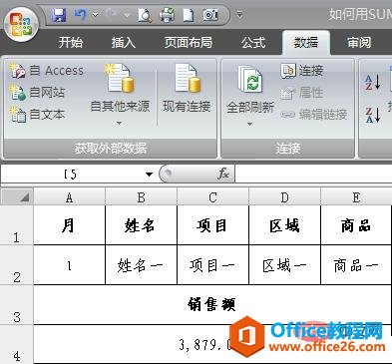Select row 4 header

[x=17, y=344]
